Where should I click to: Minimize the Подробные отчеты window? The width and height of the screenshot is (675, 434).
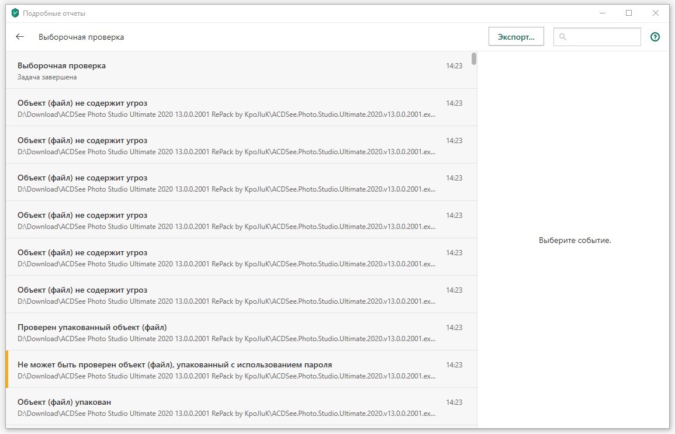point(602,13)
